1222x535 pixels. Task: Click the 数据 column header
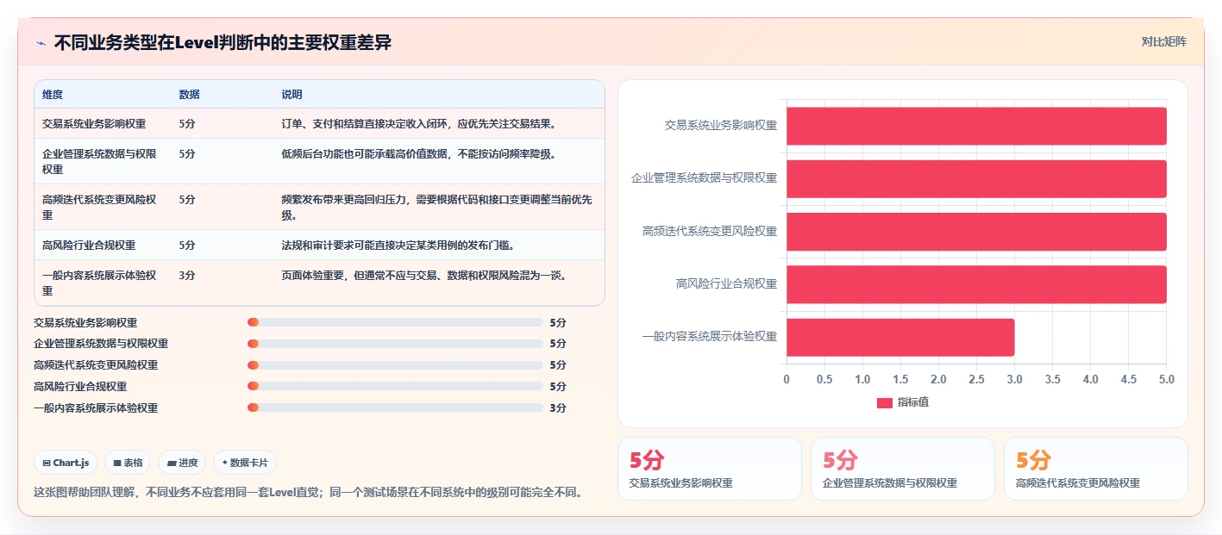click(189, 95)
